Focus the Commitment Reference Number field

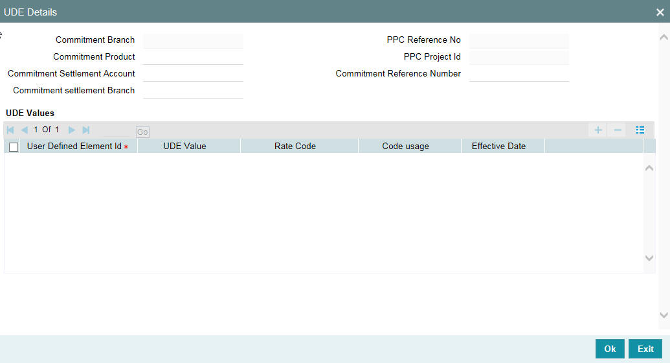(x=519, y=74)
